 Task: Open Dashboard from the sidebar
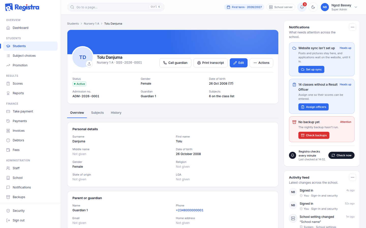click(30, 28)
